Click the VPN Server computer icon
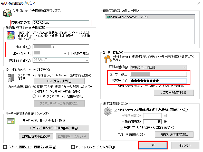Viewport: 203px width, 152px height. (7, 13)
